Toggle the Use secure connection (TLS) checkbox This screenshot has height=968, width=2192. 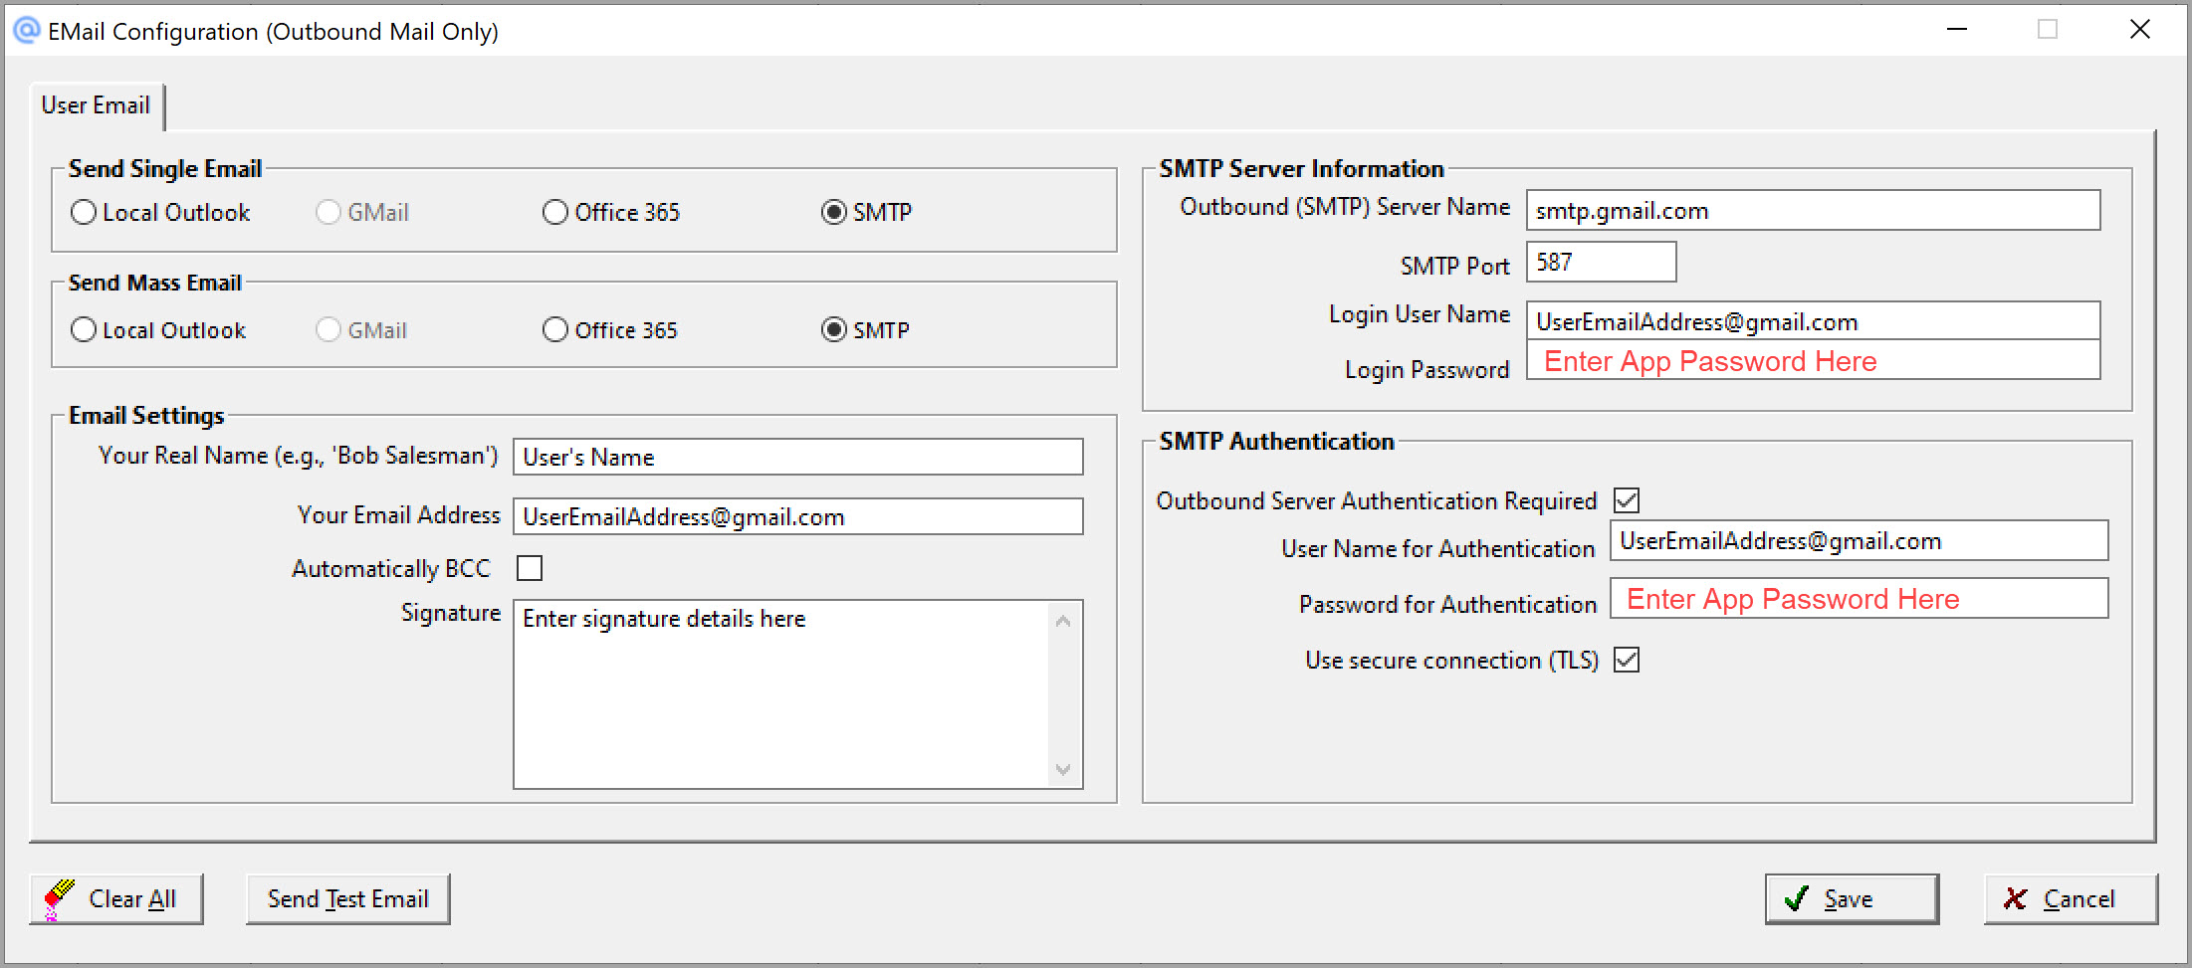tap(1627, 660)
